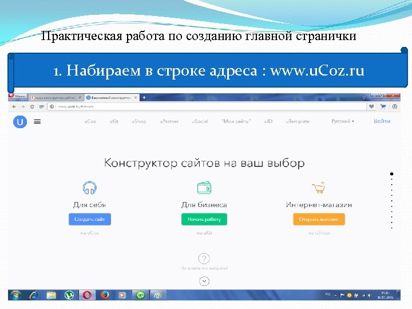
Task: Reload the page with refresh icon
Action: [x=32, y=106]
